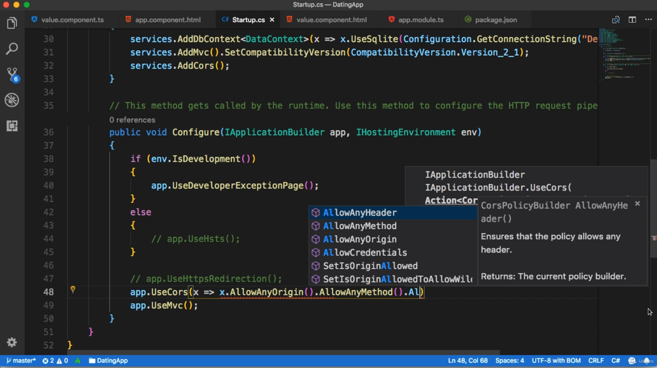The width and height of the screenshot is (657, 368).
Task: Open the Explorer view in activity bar
Action: click(12, 24)
